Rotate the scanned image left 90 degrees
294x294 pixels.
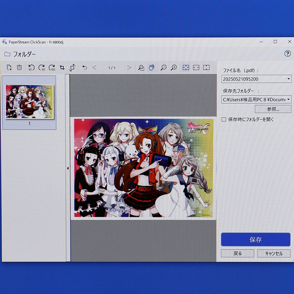click(31, 68)
